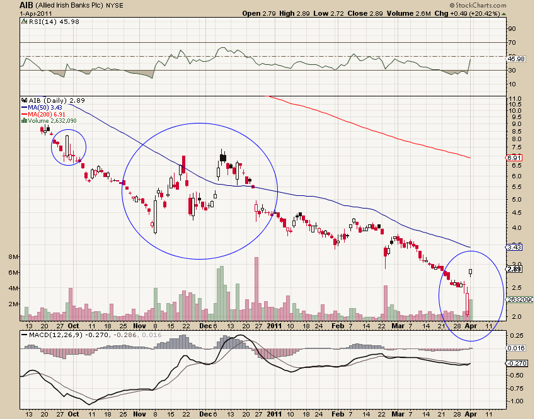Click the Close 2.89 value in the header

click(x=365, y=14)
